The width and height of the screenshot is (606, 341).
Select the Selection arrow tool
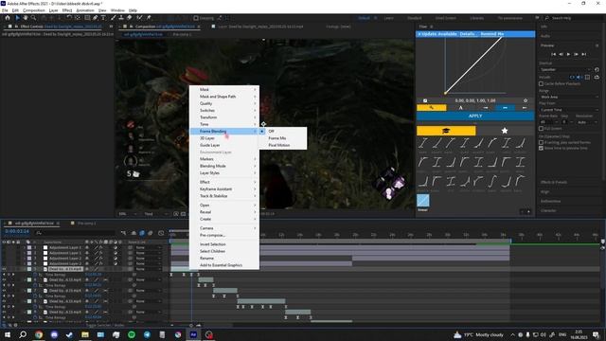(17, 18)
